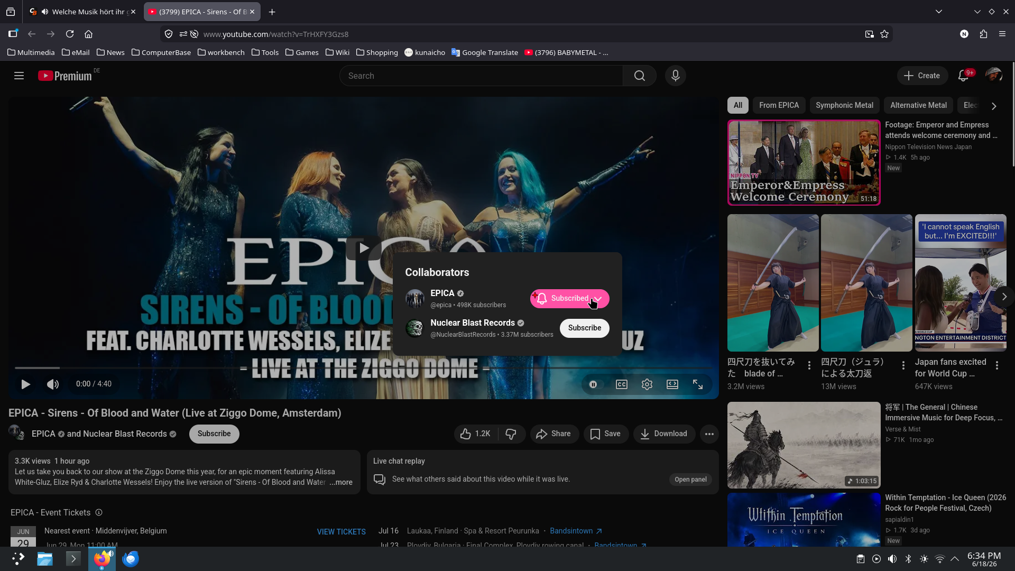This screenshot has width=1015, height=571.
Task: Open the Google Translate bookmark
Action: click(485, 52)
